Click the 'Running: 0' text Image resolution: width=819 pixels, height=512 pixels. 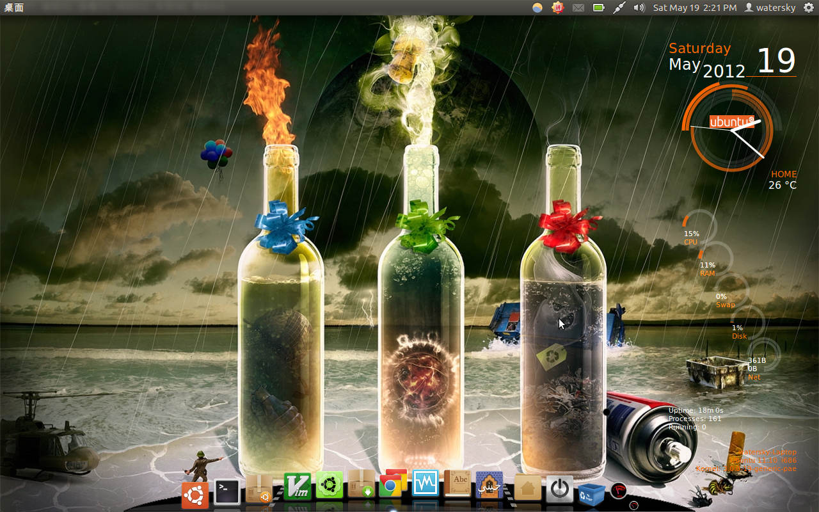click(687, 427)
